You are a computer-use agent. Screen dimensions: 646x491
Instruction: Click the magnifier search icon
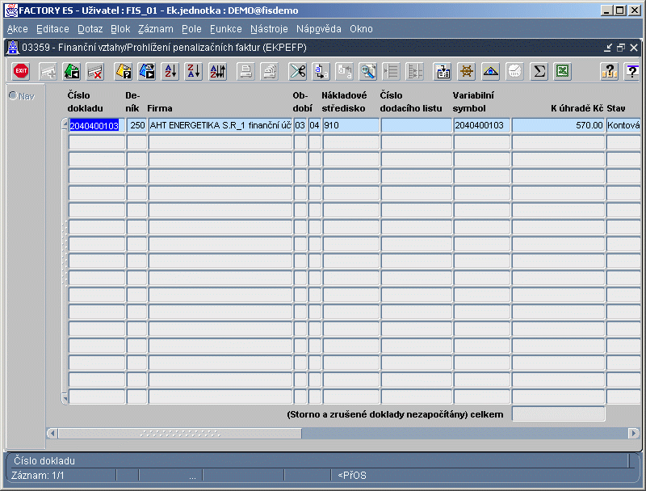[367, 71]
